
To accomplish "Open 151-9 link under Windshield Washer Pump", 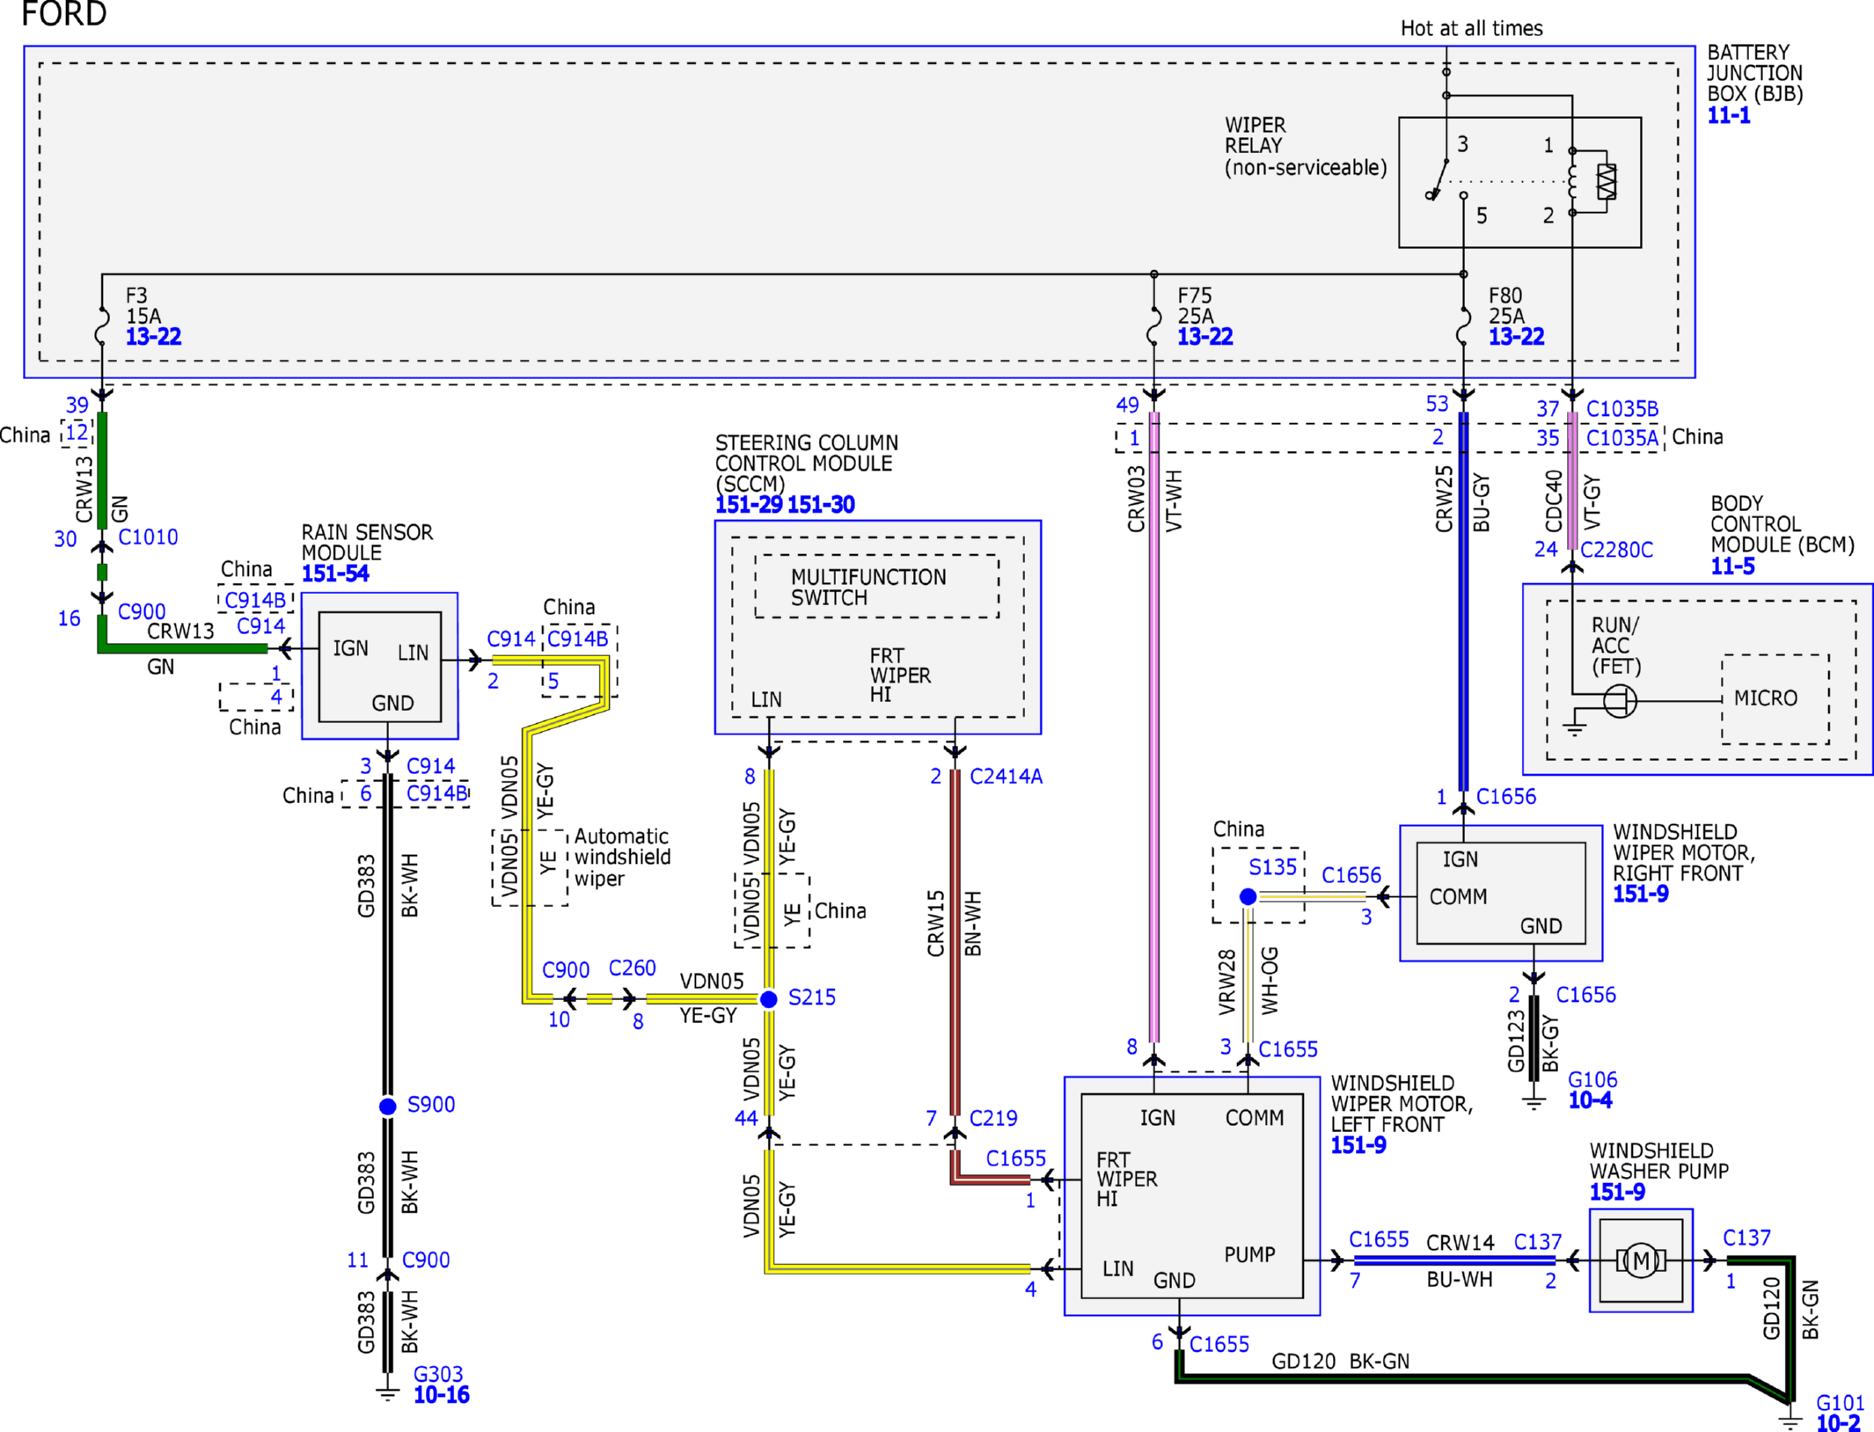I will (x=1616, y=1192).
